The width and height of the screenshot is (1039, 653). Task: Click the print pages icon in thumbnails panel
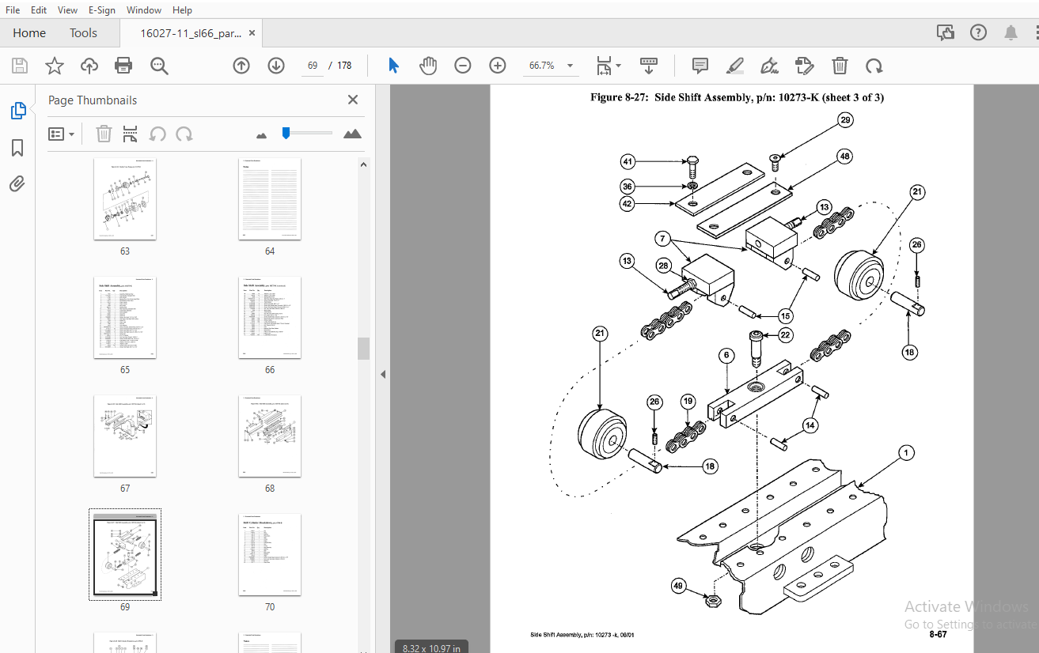131,134
